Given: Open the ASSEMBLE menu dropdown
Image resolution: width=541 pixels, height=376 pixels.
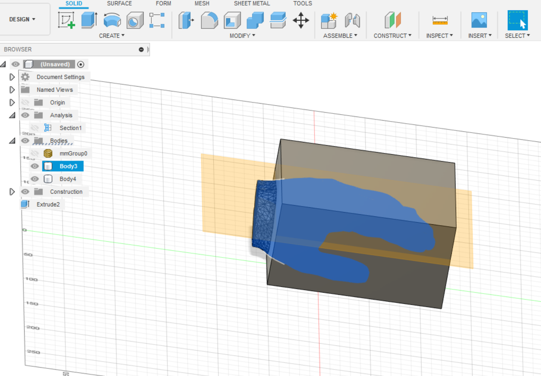Looking at the screenshot, I should pos(340,36).
